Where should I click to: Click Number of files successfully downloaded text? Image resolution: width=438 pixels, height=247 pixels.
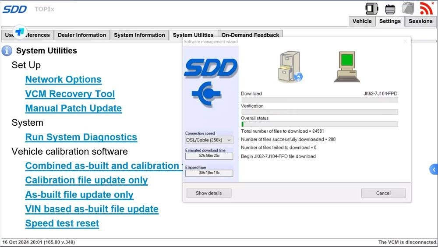pos(288,139)
